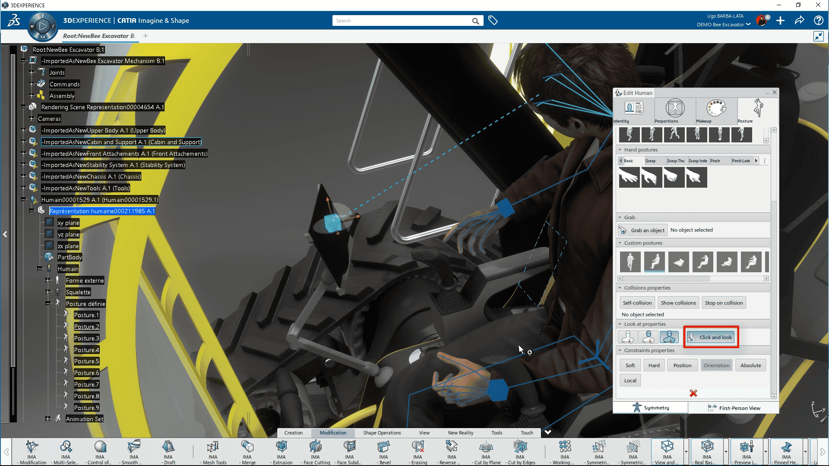
Task: Click the IMA Extrusion tool icon
Action: [282, 447]
